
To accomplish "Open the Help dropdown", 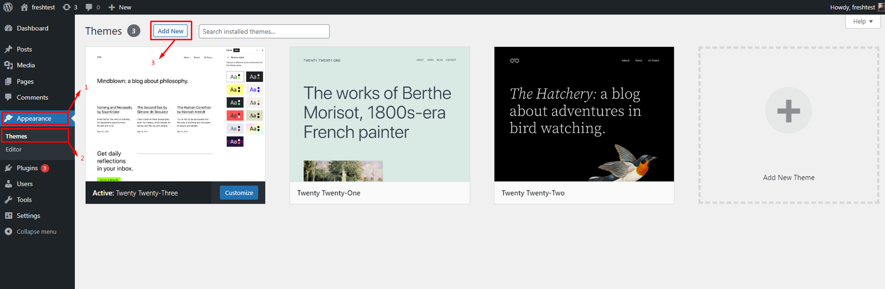I will point(862,22).
